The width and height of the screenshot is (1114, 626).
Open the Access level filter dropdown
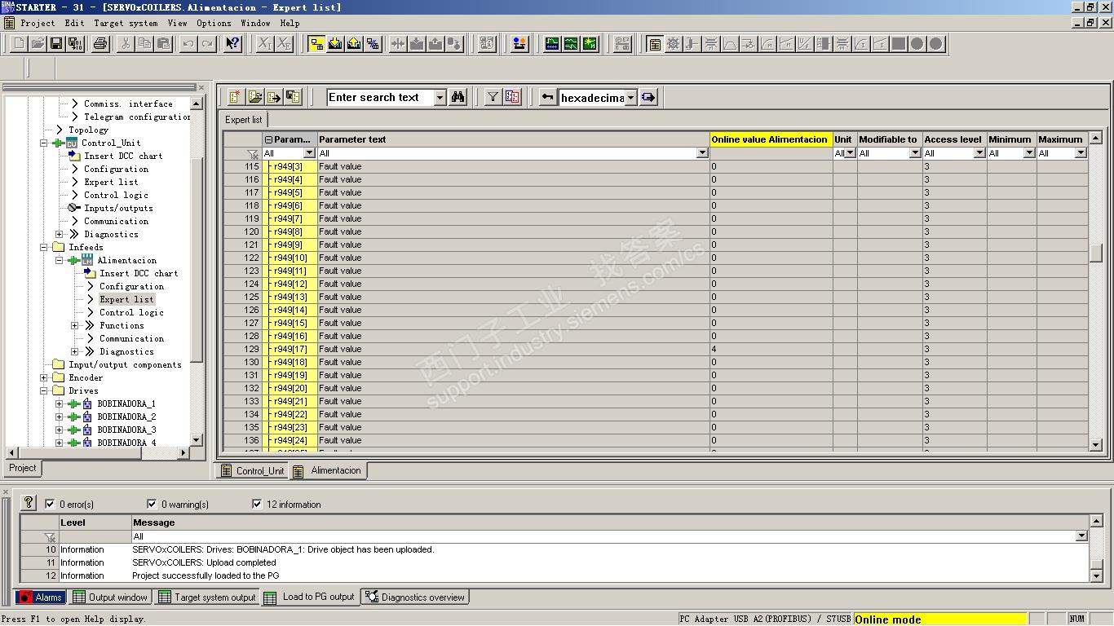pos(980,153)
